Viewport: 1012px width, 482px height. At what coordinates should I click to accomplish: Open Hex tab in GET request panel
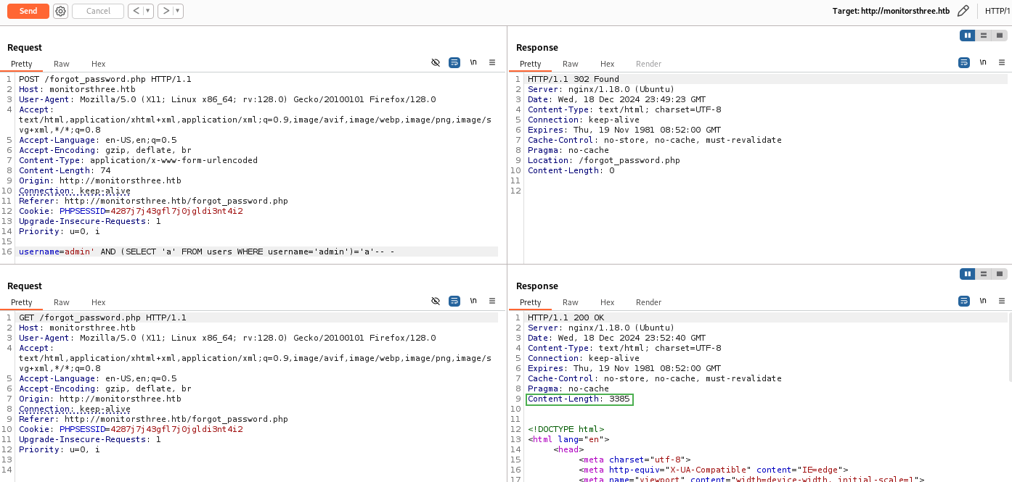coord(99,302)
